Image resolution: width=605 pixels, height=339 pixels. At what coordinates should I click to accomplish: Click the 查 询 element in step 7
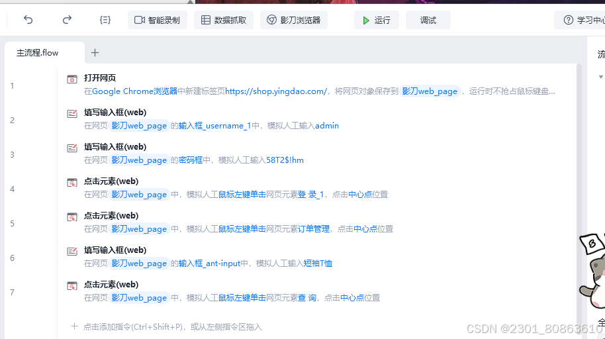click(307, 298)
